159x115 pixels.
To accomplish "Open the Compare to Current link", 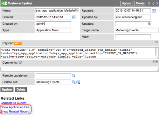I will pos(13,103).
